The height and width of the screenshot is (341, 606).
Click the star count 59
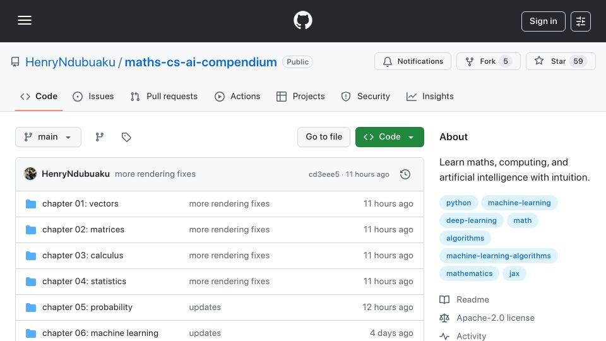point(578,61)
